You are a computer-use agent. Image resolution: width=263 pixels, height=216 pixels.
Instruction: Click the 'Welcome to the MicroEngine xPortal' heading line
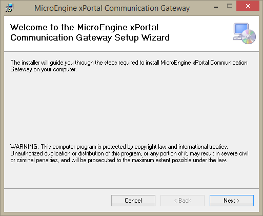click(84, 28)
